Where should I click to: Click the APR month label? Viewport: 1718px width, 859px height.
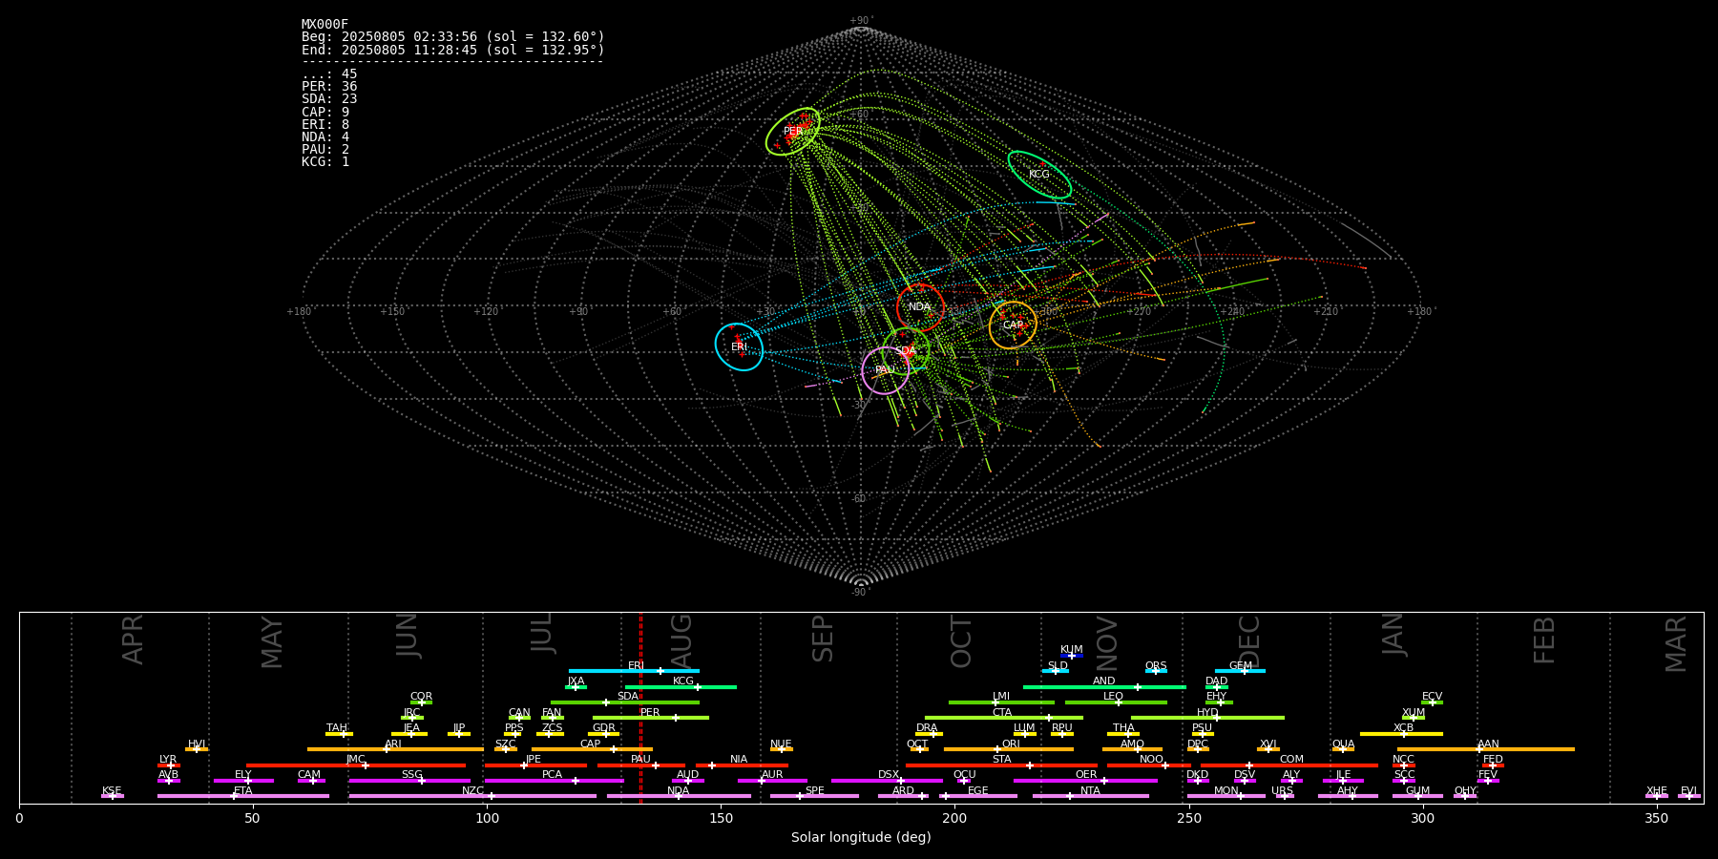133,639
